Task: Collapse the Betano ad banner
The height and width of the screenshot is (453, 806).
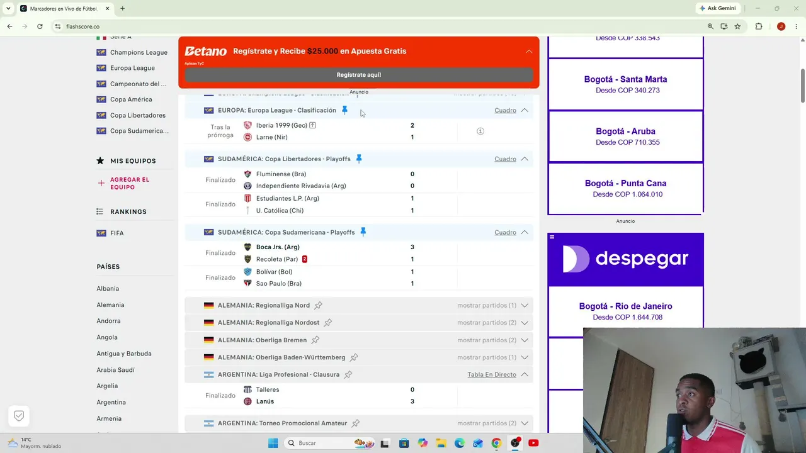Action: 529,51
